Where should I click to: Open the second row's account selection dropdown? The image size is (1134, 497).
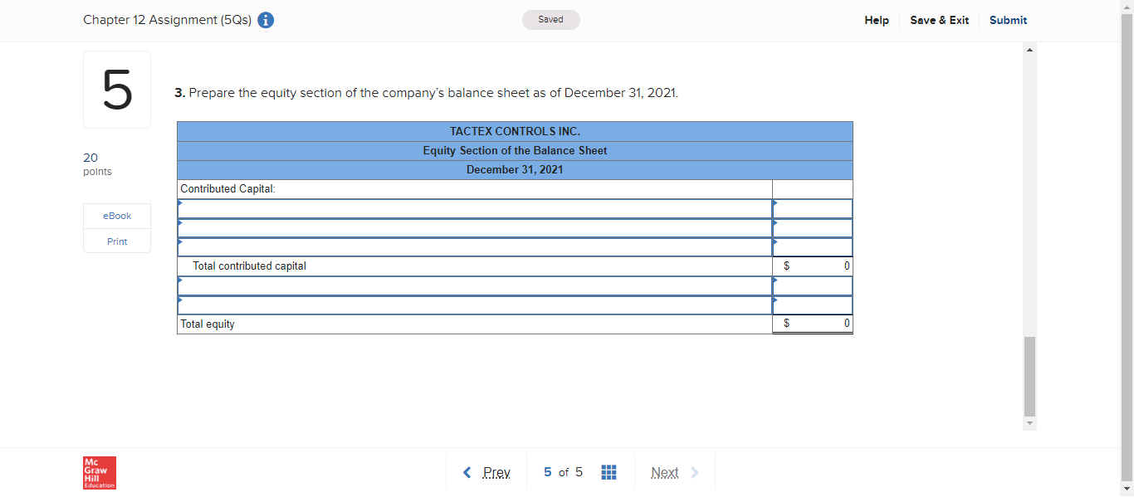click(473, 227)
